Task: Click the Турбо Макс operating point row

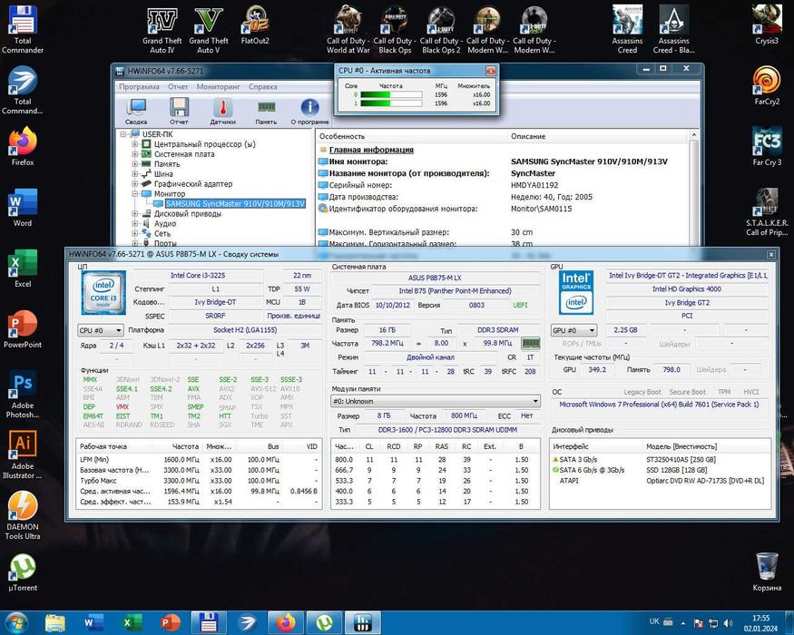Action: click(199, 481)
